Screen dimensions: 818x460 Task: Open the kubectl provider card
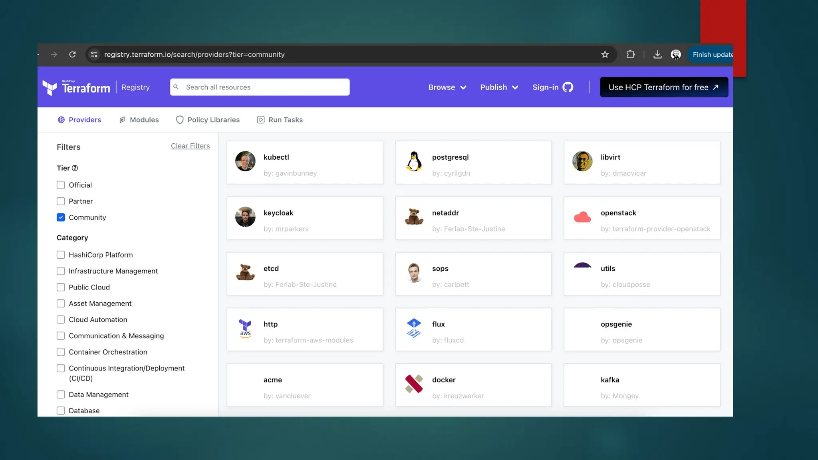pyautogui.click(x=305, y=163)
